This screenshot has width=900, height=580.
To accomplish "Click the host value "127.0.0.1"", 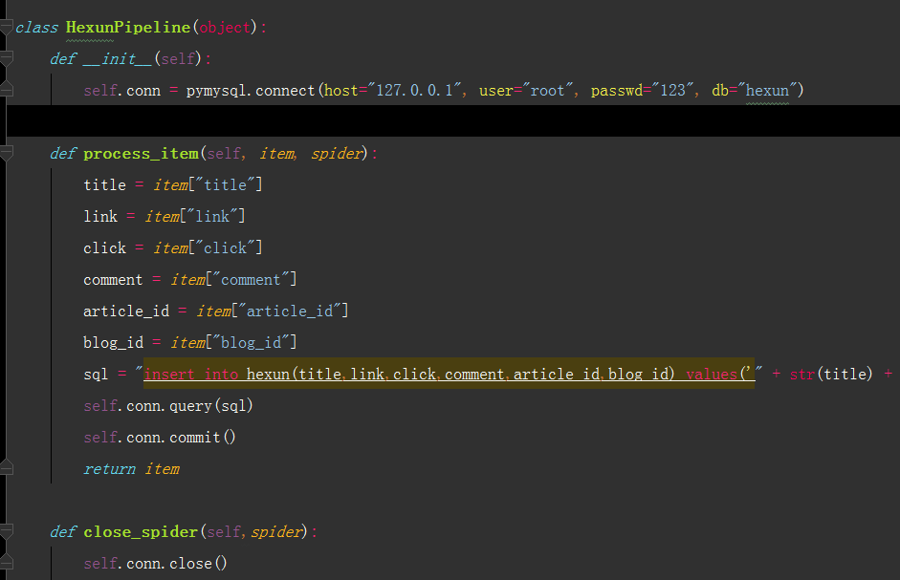I will (x=415, y=90).
